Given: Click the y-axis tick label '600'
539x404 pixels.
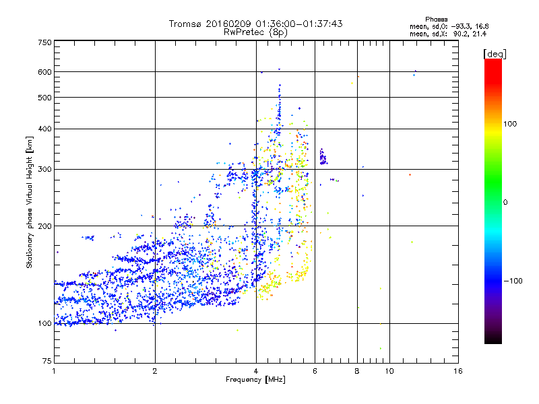Looking at the screenshot, I should point(44,72).
